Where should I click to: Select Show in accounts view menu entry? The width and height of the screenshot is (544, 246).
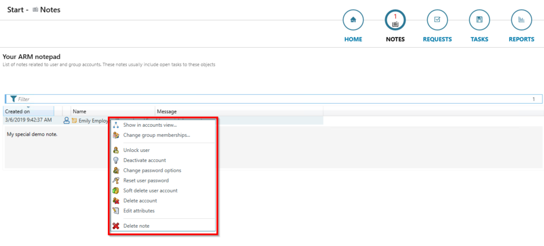(x=150, y=125)
